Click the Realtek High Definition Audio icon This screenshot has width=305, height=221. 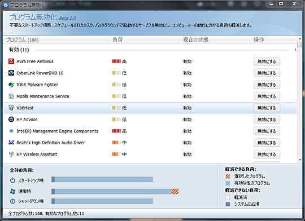tap(11, 143)
